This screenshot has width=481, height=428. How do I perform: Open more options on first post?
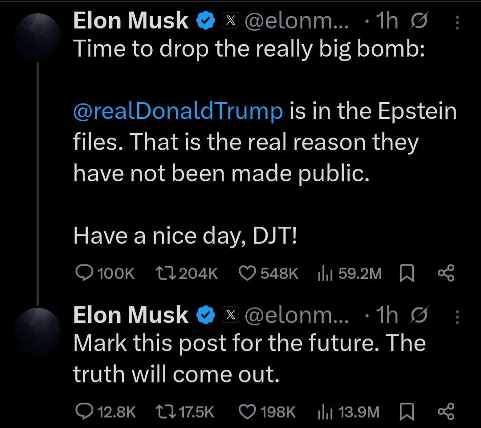457,21
